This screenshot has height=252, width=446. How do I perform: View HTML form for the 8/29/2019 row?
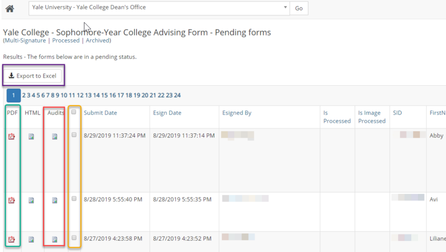click(31, 136)
